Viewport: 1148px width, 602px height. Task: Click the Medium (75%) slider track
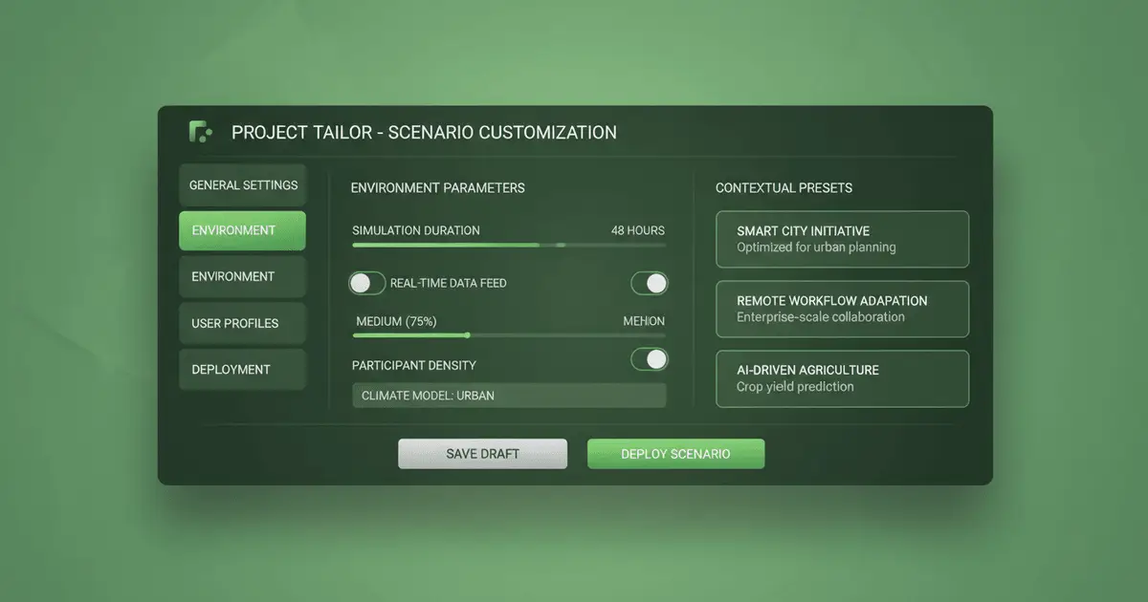pyautogui.click(x=508, y=335)
